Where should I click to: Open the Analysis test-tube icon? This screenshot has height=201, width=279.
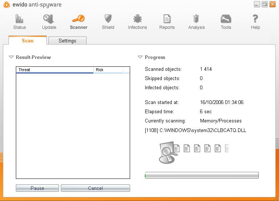[x=196, y=18]
